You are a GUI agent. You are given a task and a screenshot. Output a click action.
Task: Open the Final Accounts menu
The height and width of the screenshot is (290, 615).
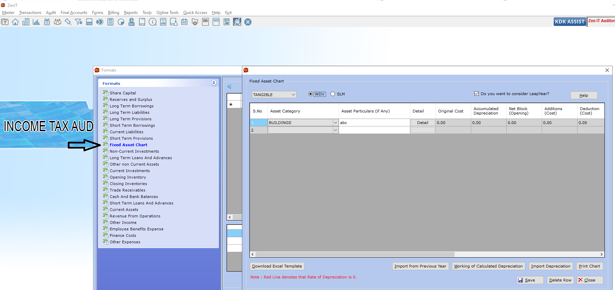(x=74, y=13)
